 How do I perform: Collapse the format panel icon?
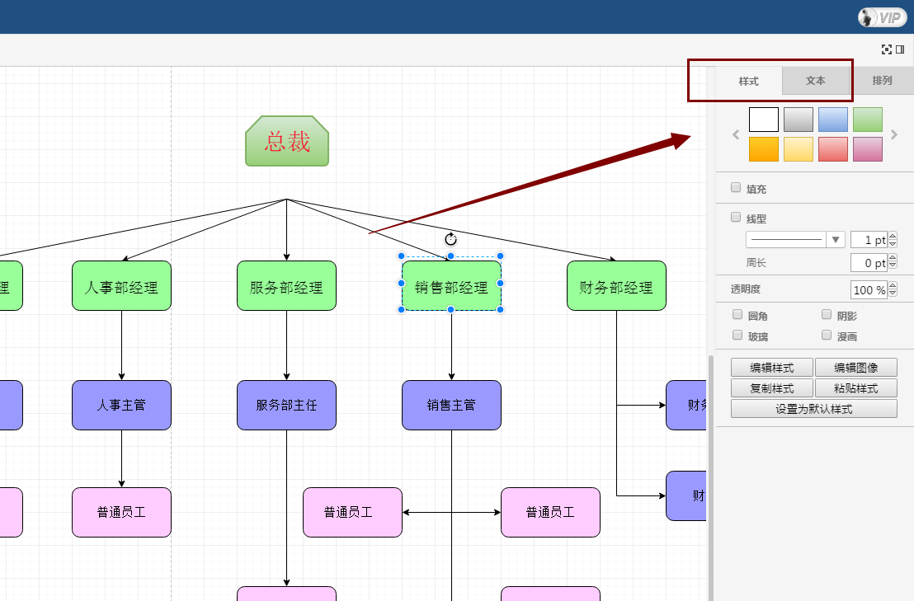[900, 49]
